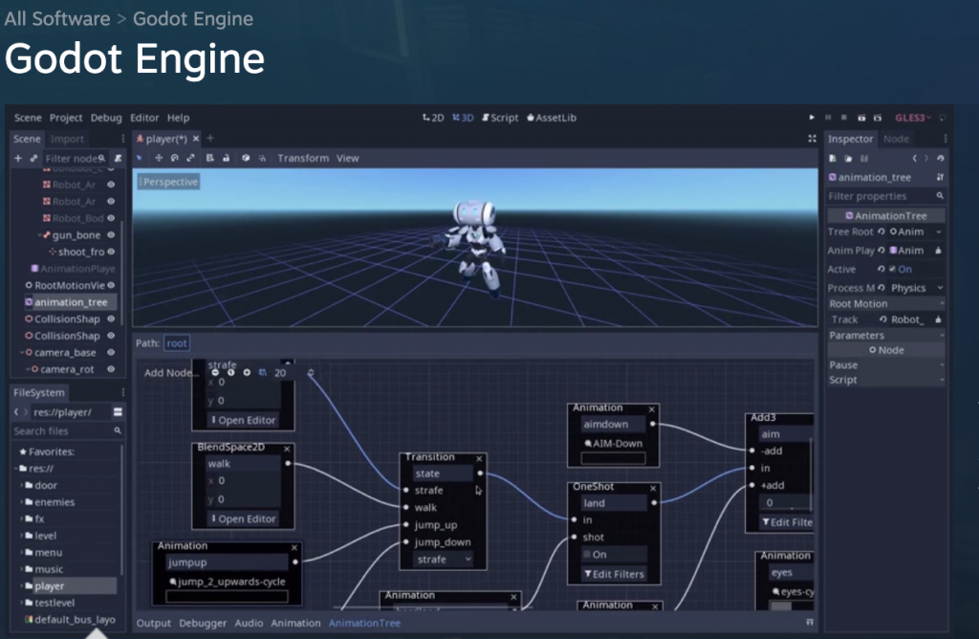Viewport: 979px width, 639px height.
Task: Expand the bottom panel icon
Action: pos(810,622)
